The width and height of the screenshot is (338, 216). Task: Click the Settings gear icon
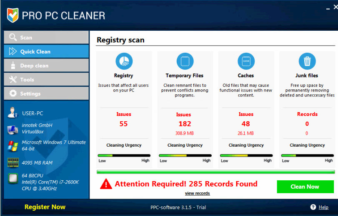tap(13, 93)
